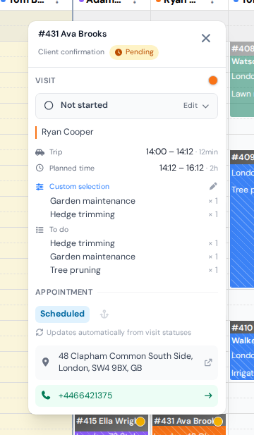Click the Planned time 14:12 – 16:12
The width and height of the screenshot is (254, 435).
click(181, 168)
